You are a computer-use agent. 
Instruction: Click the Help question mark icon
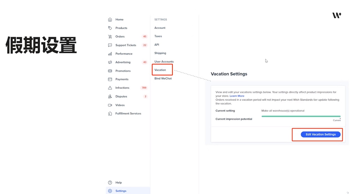[110, 182]
